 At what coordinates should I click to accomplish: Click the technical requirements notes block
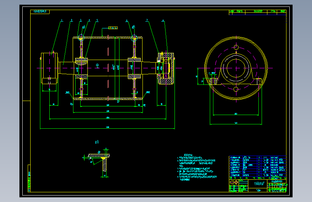click(197, 167)
